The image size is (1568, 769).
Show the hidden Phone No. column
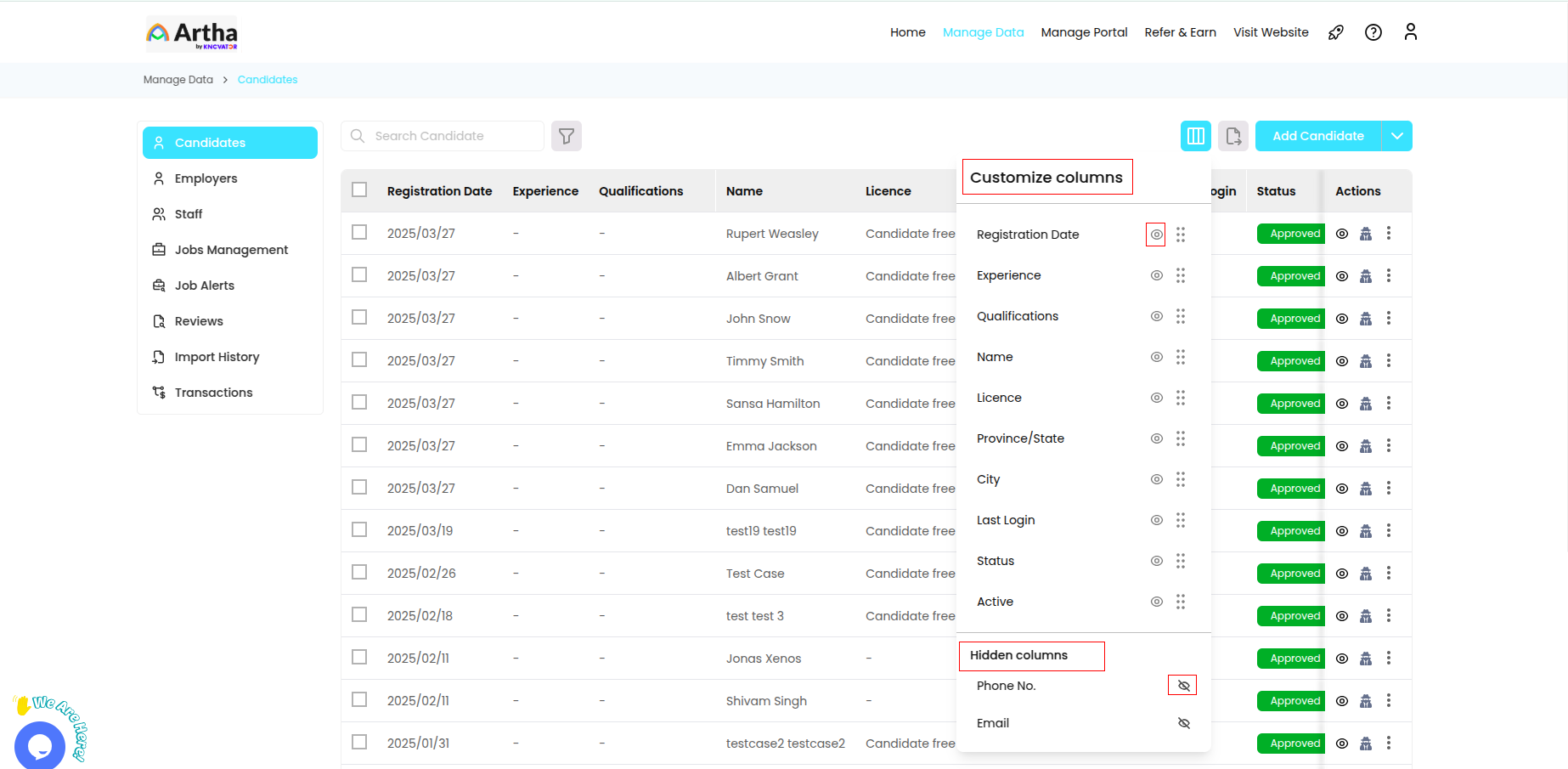click(x=1183, y=686)
